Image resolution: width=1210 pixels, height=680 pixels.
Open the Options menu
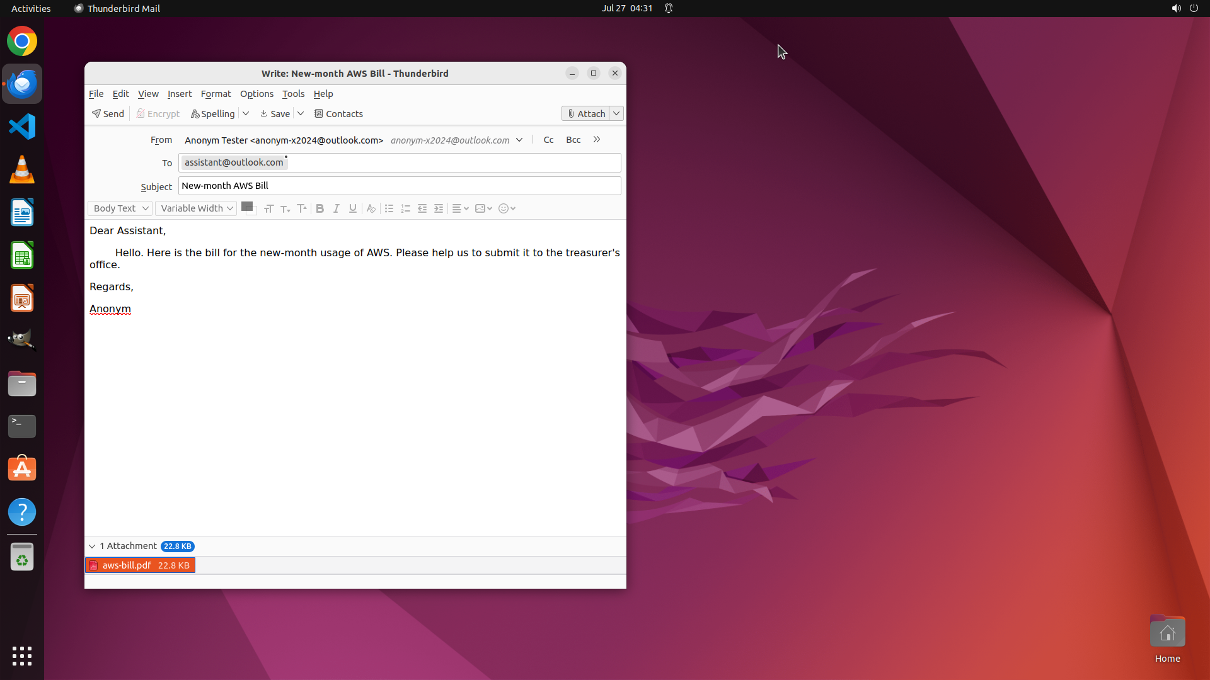pyautogui.click(x=256, y=94)
